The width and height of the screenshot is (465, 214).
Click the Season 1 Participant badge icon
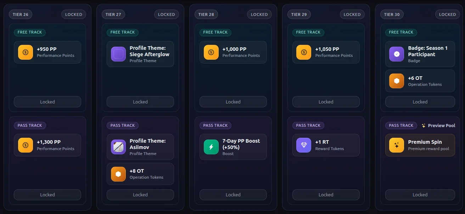pos(397,54)
